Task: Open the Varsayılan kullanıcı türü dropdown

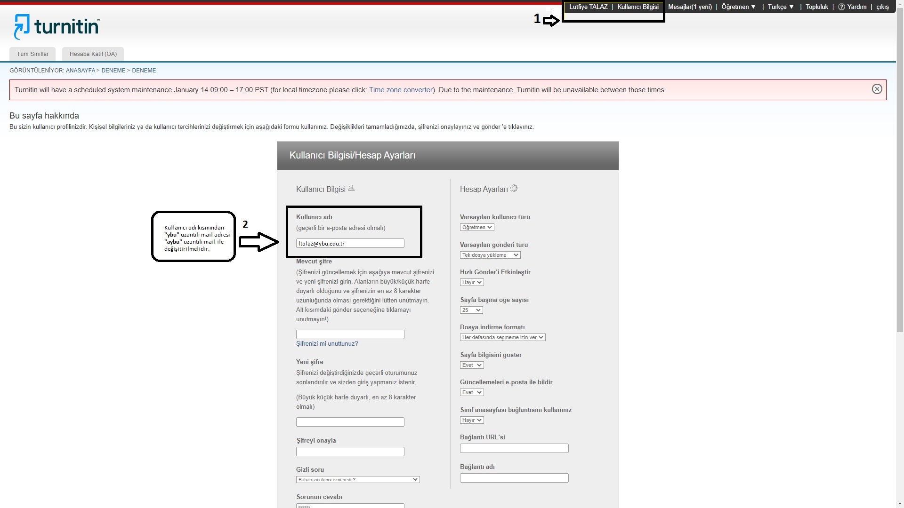Action: click(x=476, y=228)
